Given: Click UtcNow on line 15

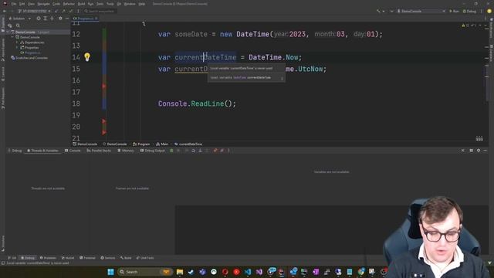Looking at the screenshot, I should tap(310, 69).
